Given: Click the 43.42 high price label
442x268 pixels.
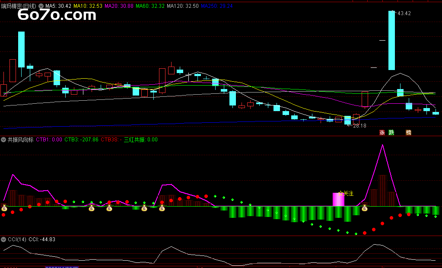Looking at the screenshot, I should 404,13.
